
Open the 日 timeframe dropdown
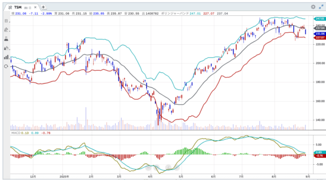[6, 21]
